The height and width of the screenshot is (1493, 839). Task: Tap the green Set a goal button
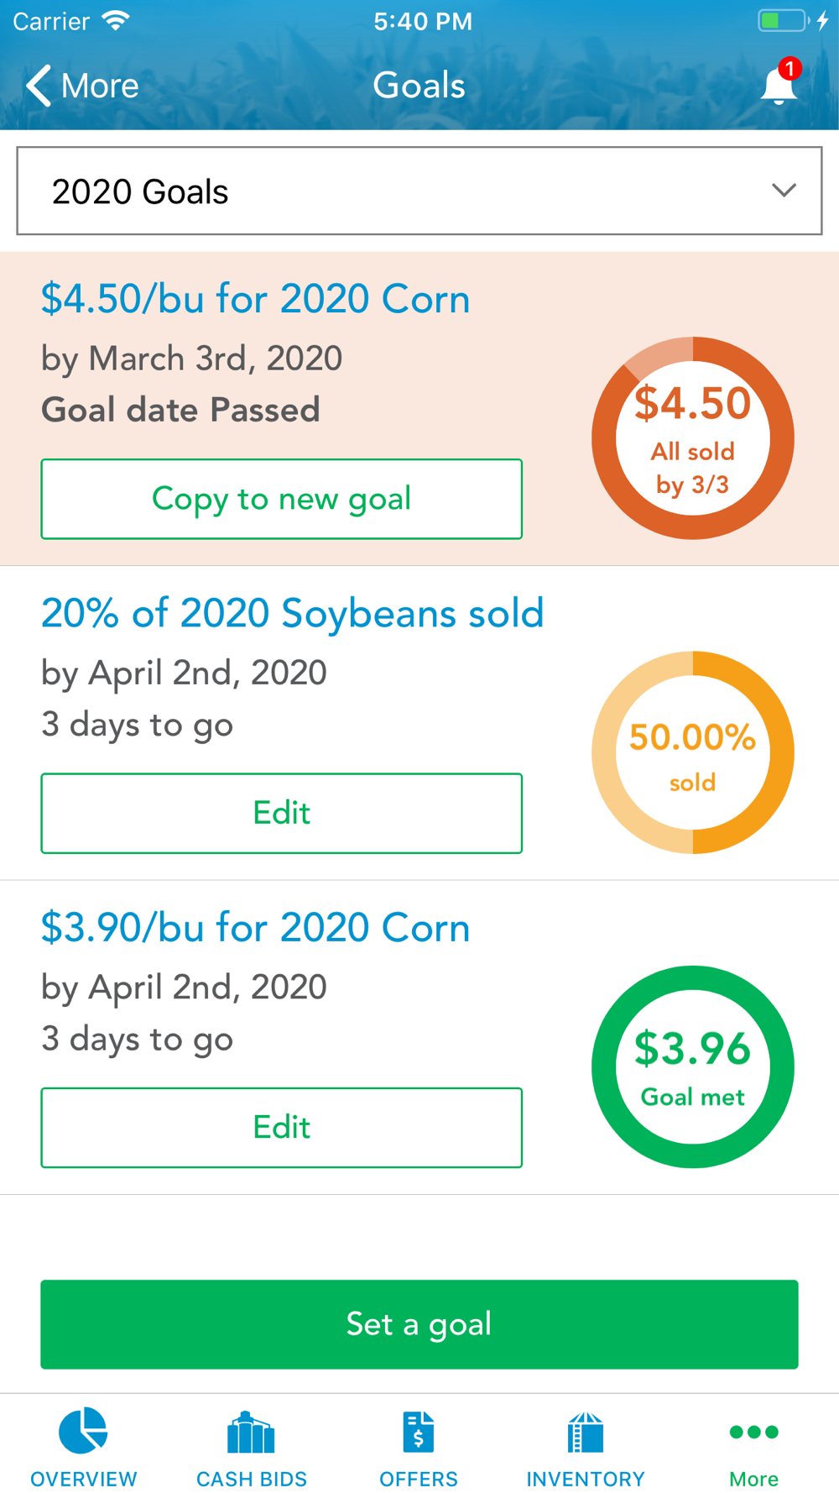pos(419,1324)
